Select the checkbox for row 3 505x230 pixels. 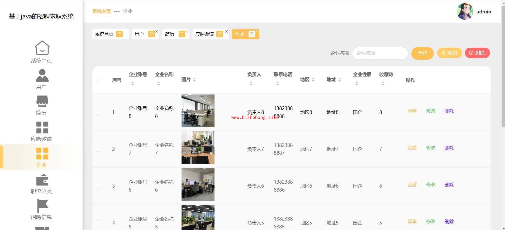coord(98,186)
